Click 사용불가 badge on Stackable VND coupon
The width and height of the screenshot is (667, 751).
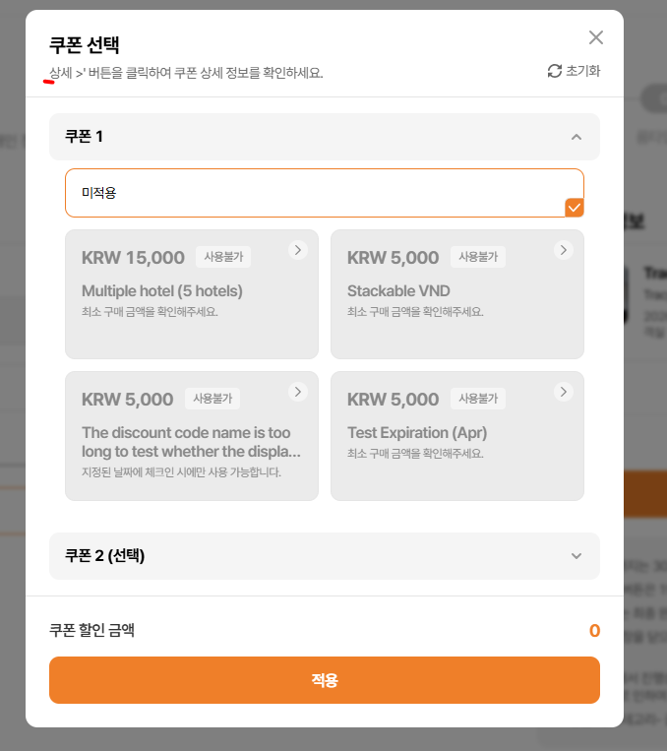(478, 257)
